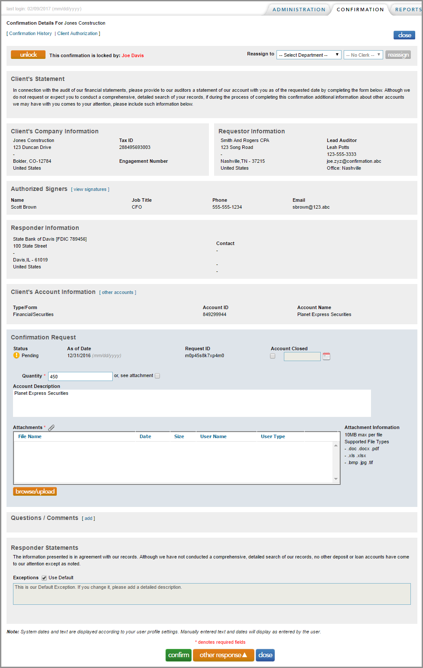Click the paperclip icon next to Attachments

click(x=51, y=428)
